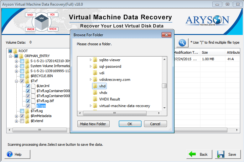Screen dimensions: 244x162
Task: Select the ROOT folder icon in tree
Action: [15, 51]
